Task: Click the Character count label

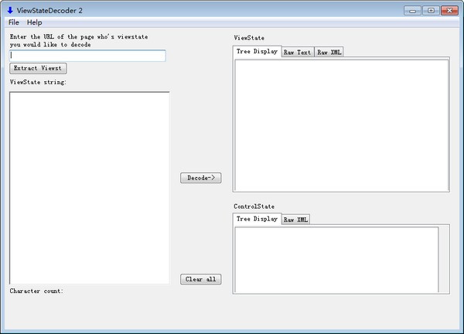Action: (x=36, y=291)
